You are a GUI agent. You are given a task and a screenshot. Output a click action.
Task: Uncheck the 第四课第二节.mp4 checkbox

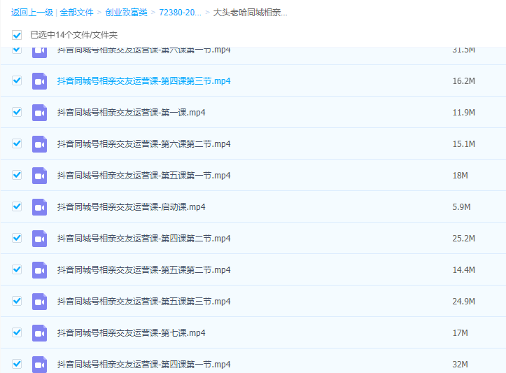point(17,238)
